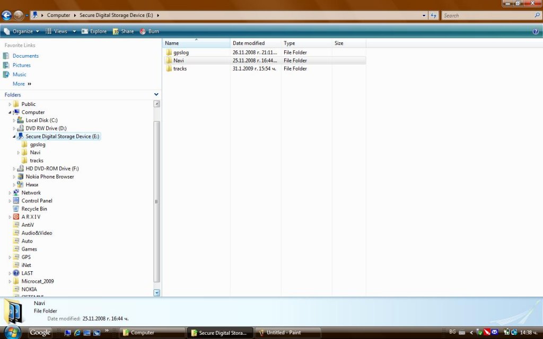Click the Windows Start orb

[x=13, y=333]
